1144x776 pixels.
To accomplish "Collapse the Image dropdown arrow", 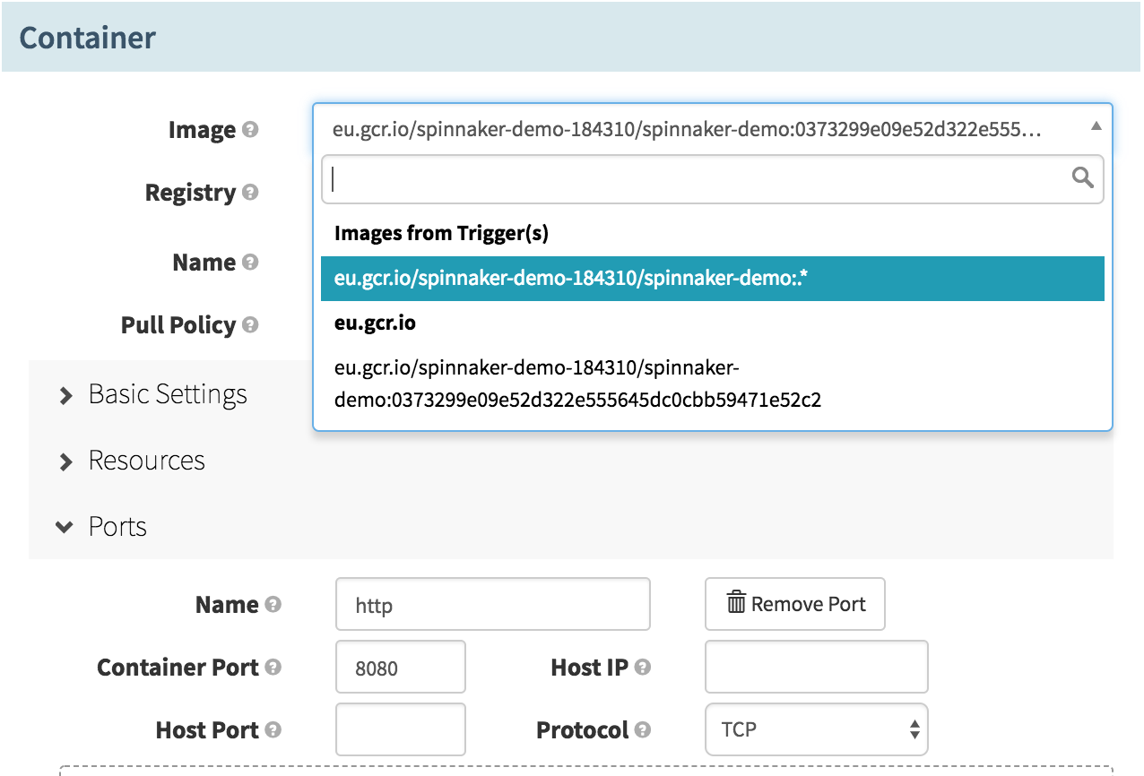I will click(1096, 127).
